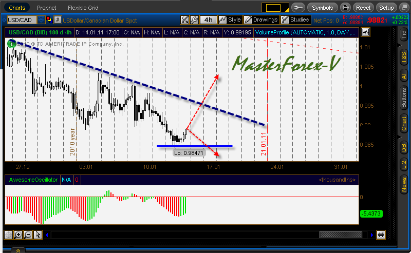411x253 pixels.
Task: Click the Net Pos: 0 text
Action: click(x=326, y=21)
